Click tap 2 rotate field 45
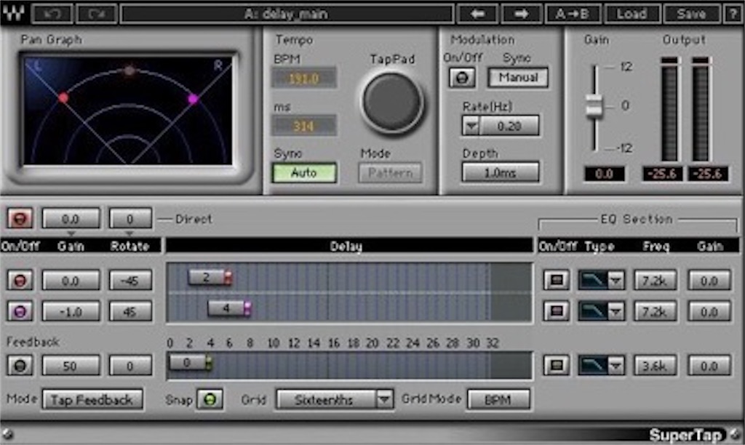This screenshot has width=745, height=445. tap(130, 311)
